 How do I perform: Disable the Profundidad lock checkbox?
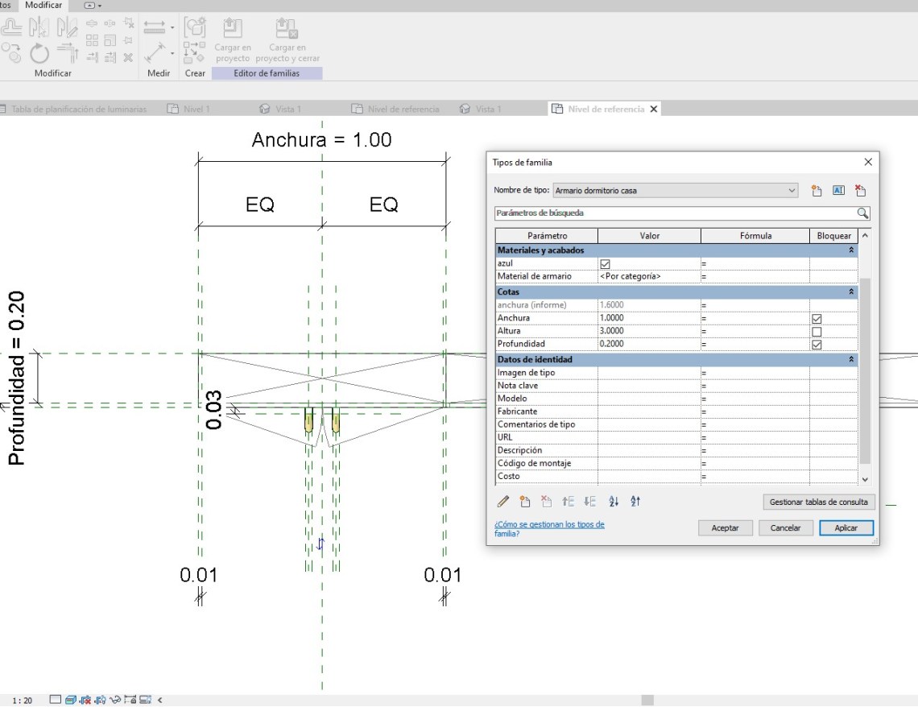click(817, 345)
